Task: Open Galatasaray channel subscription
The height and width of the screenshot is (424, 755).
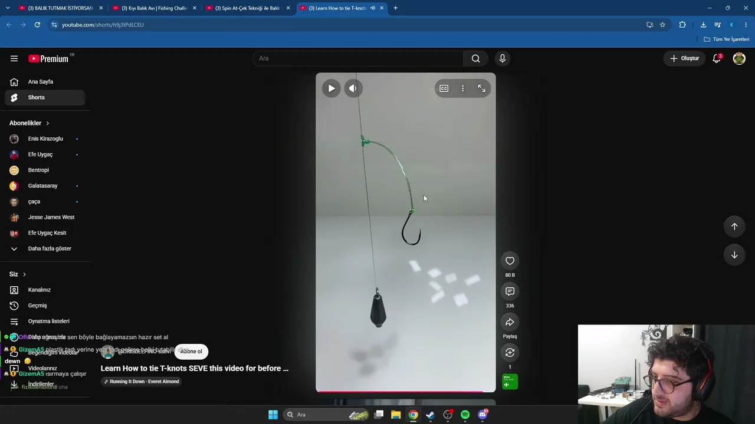Action: (45, 186)
